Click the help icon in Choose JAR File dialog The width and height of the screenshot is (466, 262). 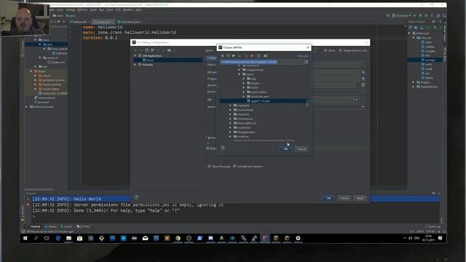(223, 148)
